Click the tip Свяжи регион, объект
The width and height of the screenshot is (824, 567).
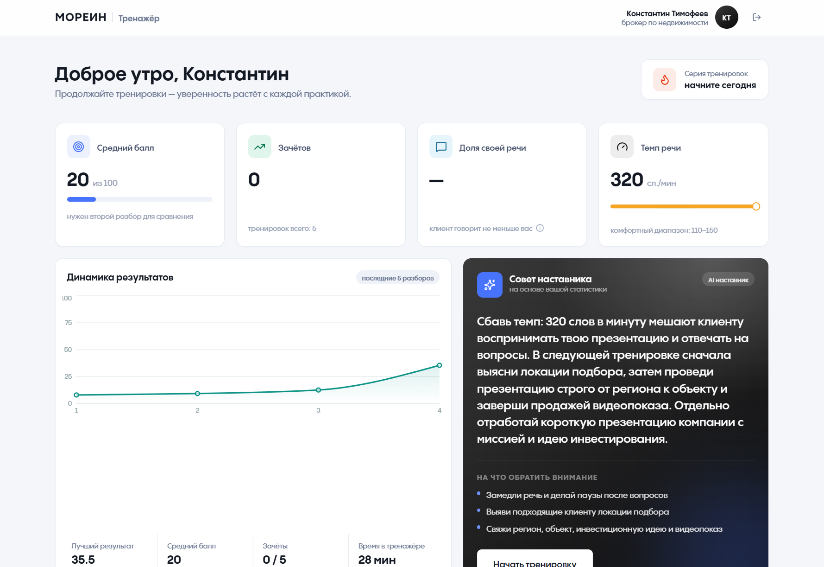604,529
